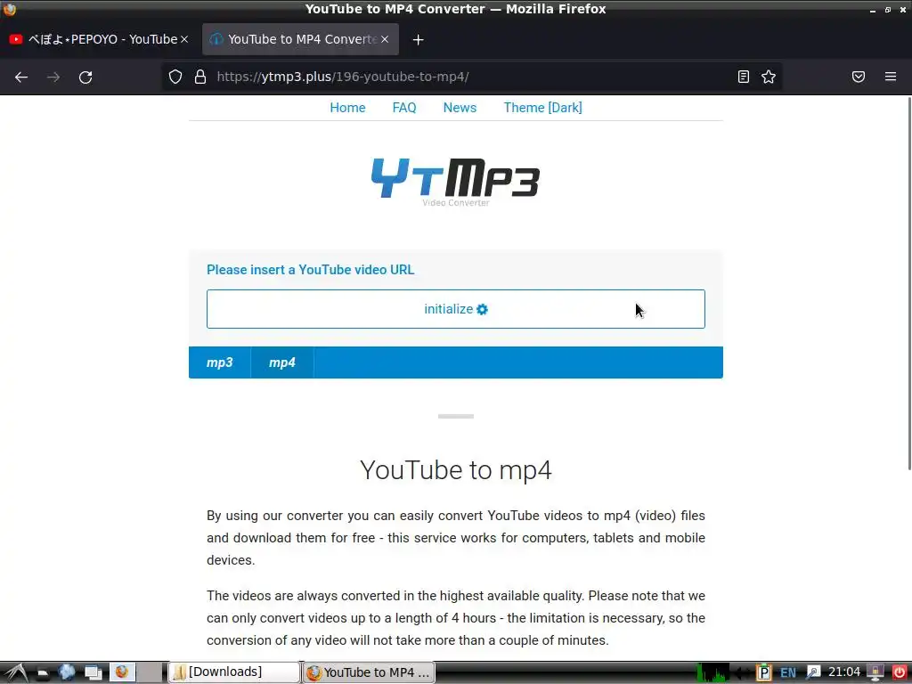The width and height of the screenshot is (912, 684).
Task: Click the show desktop windows icon
Action: pos(93,673)
